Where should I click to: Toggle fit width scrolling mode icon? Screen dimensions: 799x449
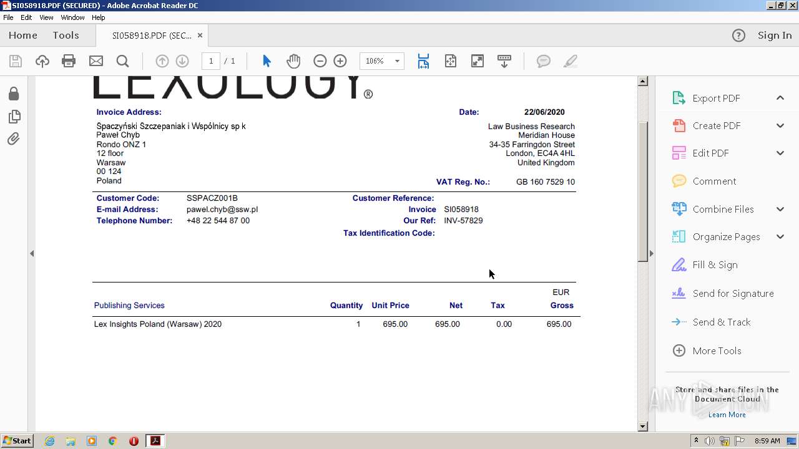point(423,61)
